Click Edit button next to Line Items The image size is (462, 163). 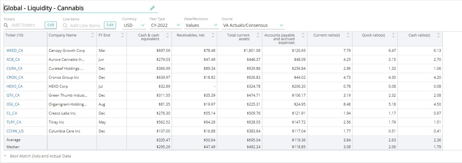point(110,25)
